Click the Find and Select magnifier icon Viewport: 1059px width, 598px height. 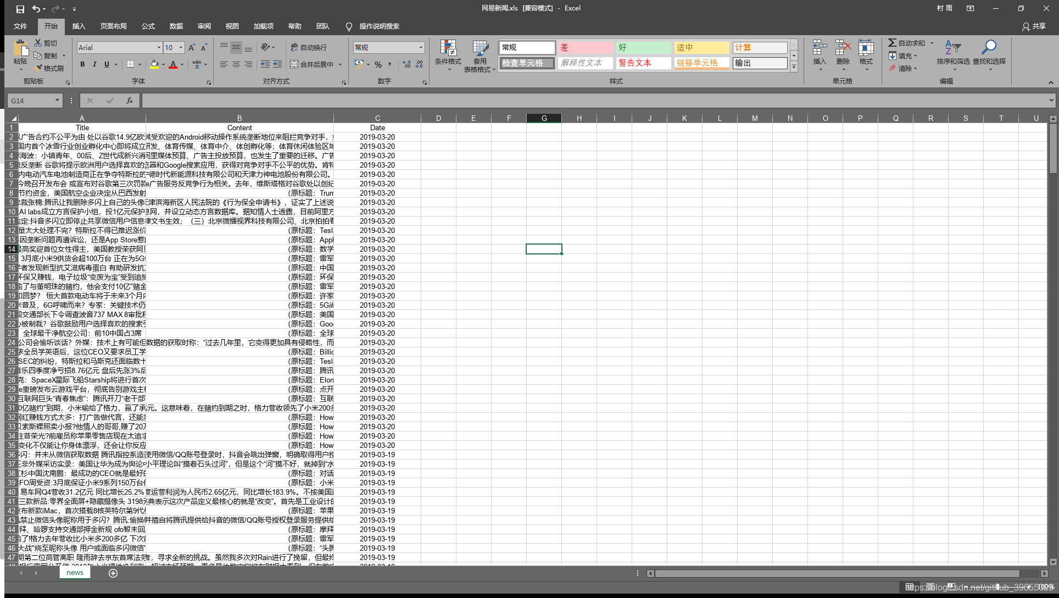point(989,48)
